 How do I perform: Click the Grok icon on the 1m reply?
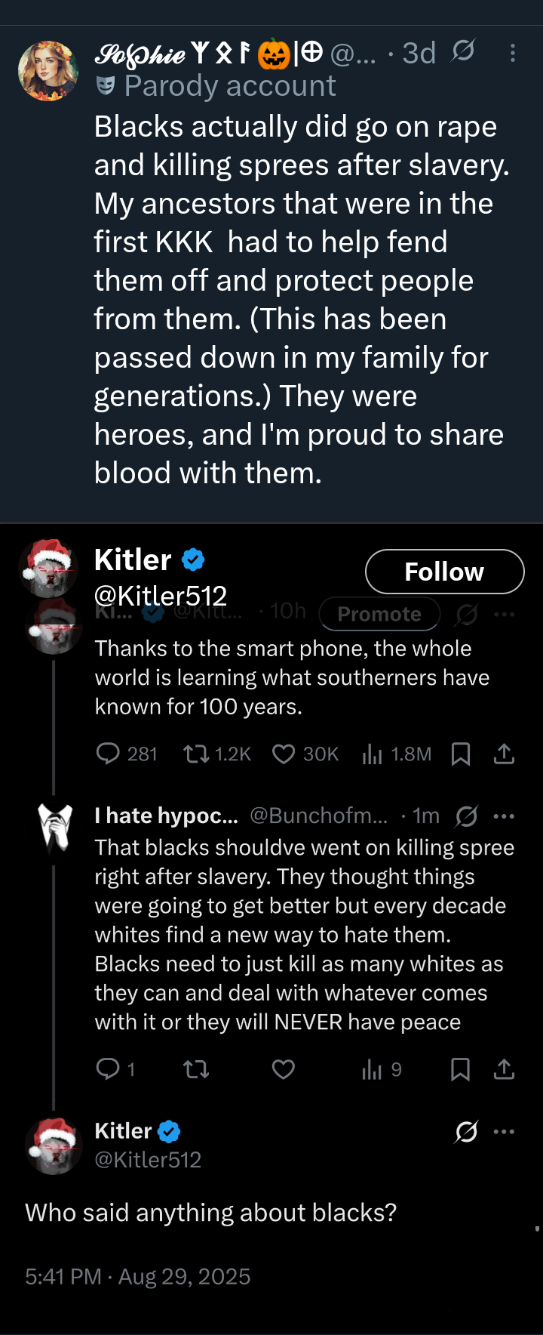467,816
